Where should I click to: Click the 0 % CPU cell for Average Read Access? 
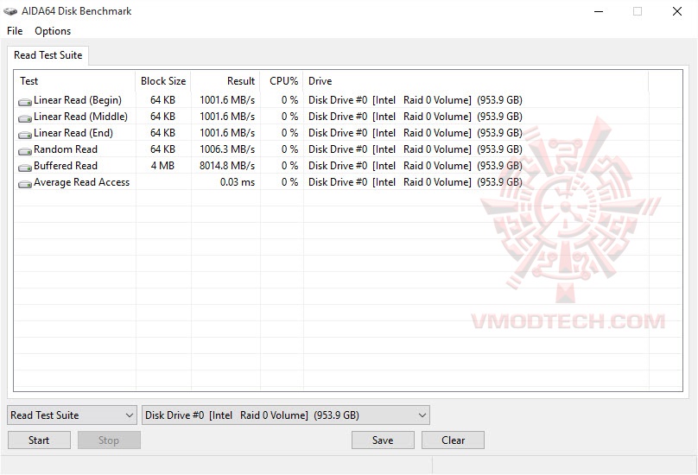(x=289, y=182)
